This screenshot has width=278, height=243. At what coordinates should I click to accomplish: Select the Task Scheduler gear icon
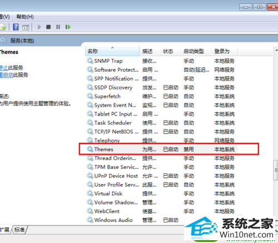click(90, 123)
